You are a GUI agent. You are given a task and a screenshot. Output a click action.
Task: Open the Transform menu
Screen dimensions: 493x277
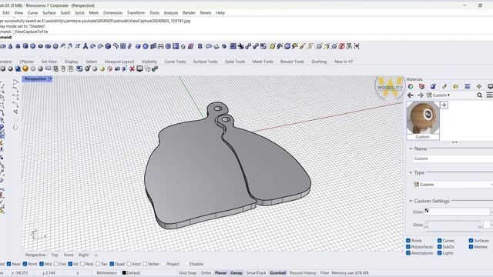(x=136, y=13)
